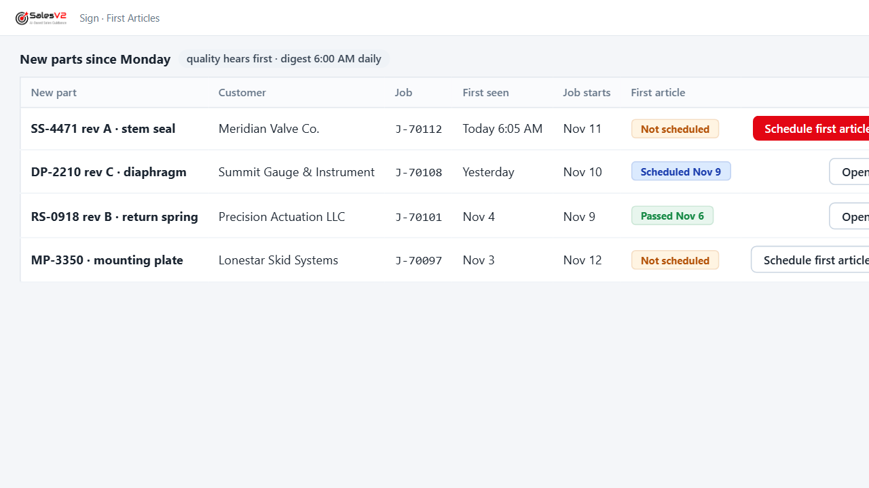
Task: Click the 'Passed Nov 6' status badge
Action: coord(672,216)
